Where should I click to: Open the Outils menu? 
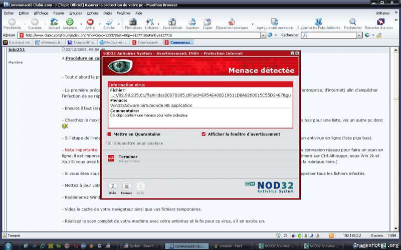(107, 13)
